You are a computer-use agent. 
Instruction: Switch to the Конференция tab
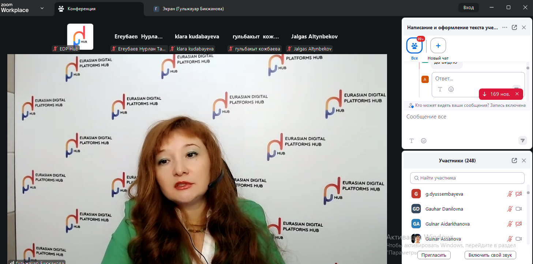click(x=81, y=9)
